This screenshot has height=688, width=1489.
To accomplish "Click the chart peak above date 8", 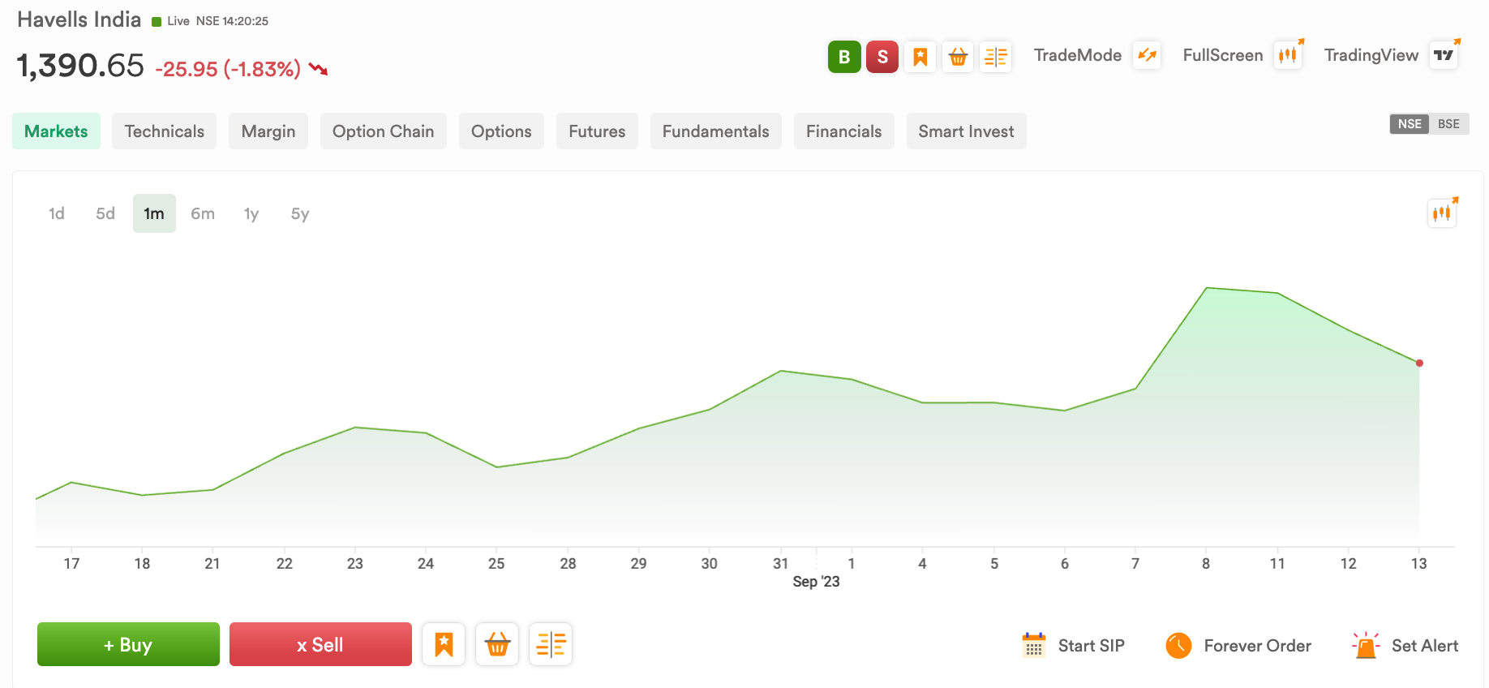I will 1207,287.
